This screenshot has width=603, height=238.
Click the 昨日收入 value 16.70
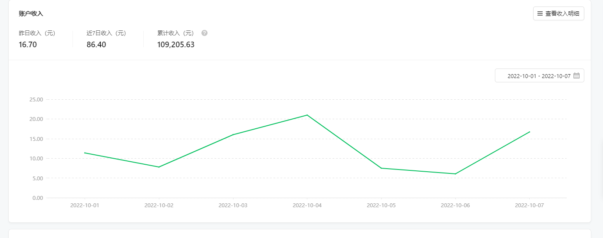coord(28,45)
